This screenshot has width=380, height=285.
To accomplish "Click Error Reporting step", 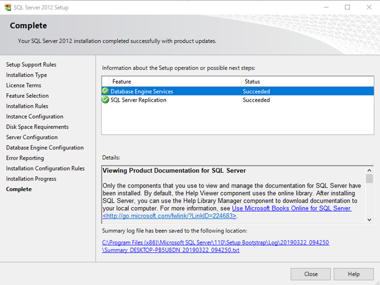I will pyautogui.click(x=25, y=158).
